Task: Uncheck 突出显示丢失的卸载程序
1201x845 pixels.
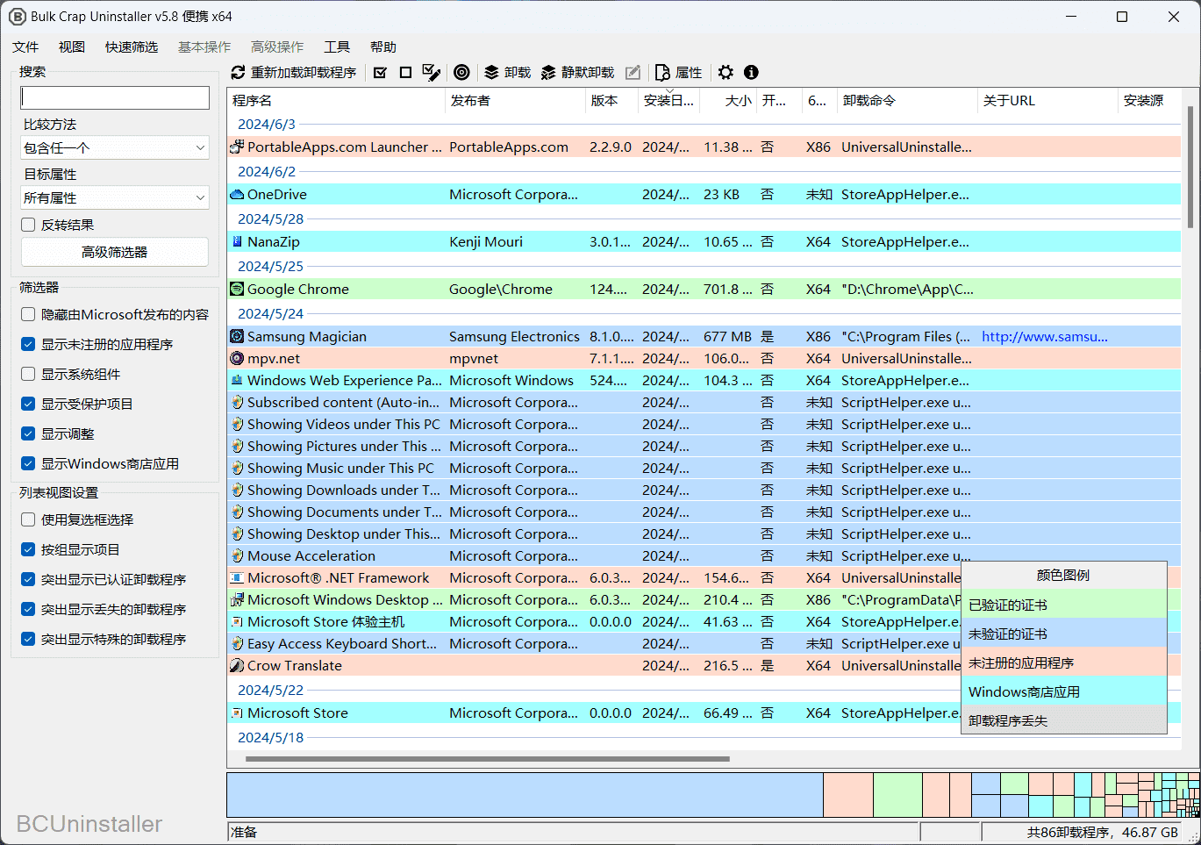Action: 28,609
